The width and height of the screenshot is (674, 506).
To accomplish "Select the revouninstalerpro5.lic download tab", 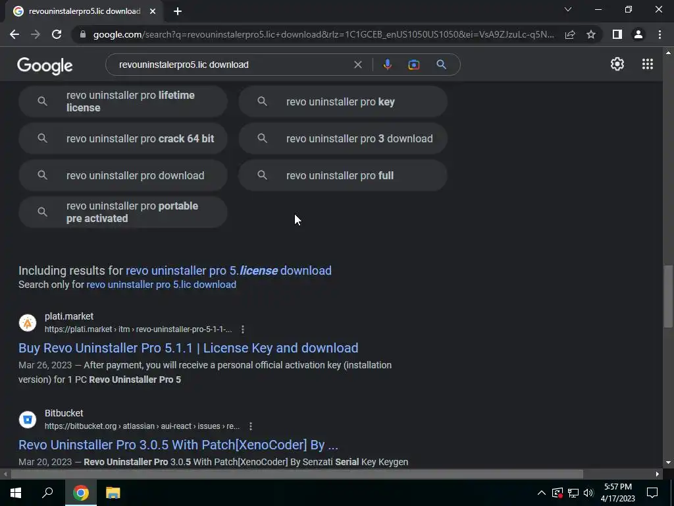I will 84,11.
